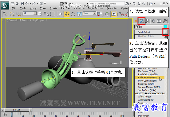Click the cyan object color swatch

click(166, 26)
